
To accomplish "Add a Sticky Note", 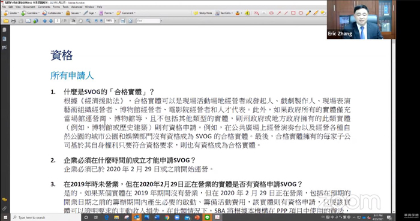I will [x=203, y=13].
